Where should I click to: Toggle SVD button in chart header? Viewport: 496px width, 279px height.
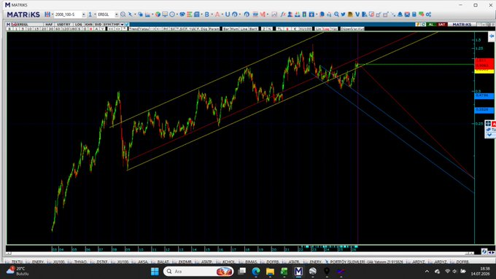click(98, 24)
